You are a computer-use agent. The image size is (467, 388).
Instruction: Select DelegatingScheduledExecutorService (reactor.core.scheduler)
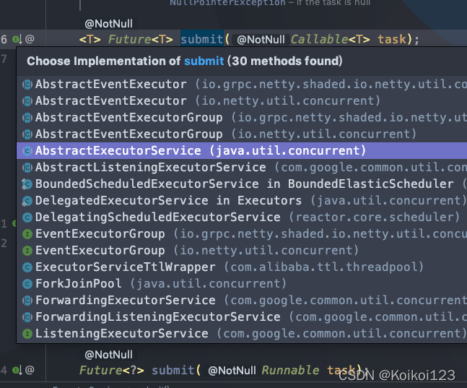242,217
